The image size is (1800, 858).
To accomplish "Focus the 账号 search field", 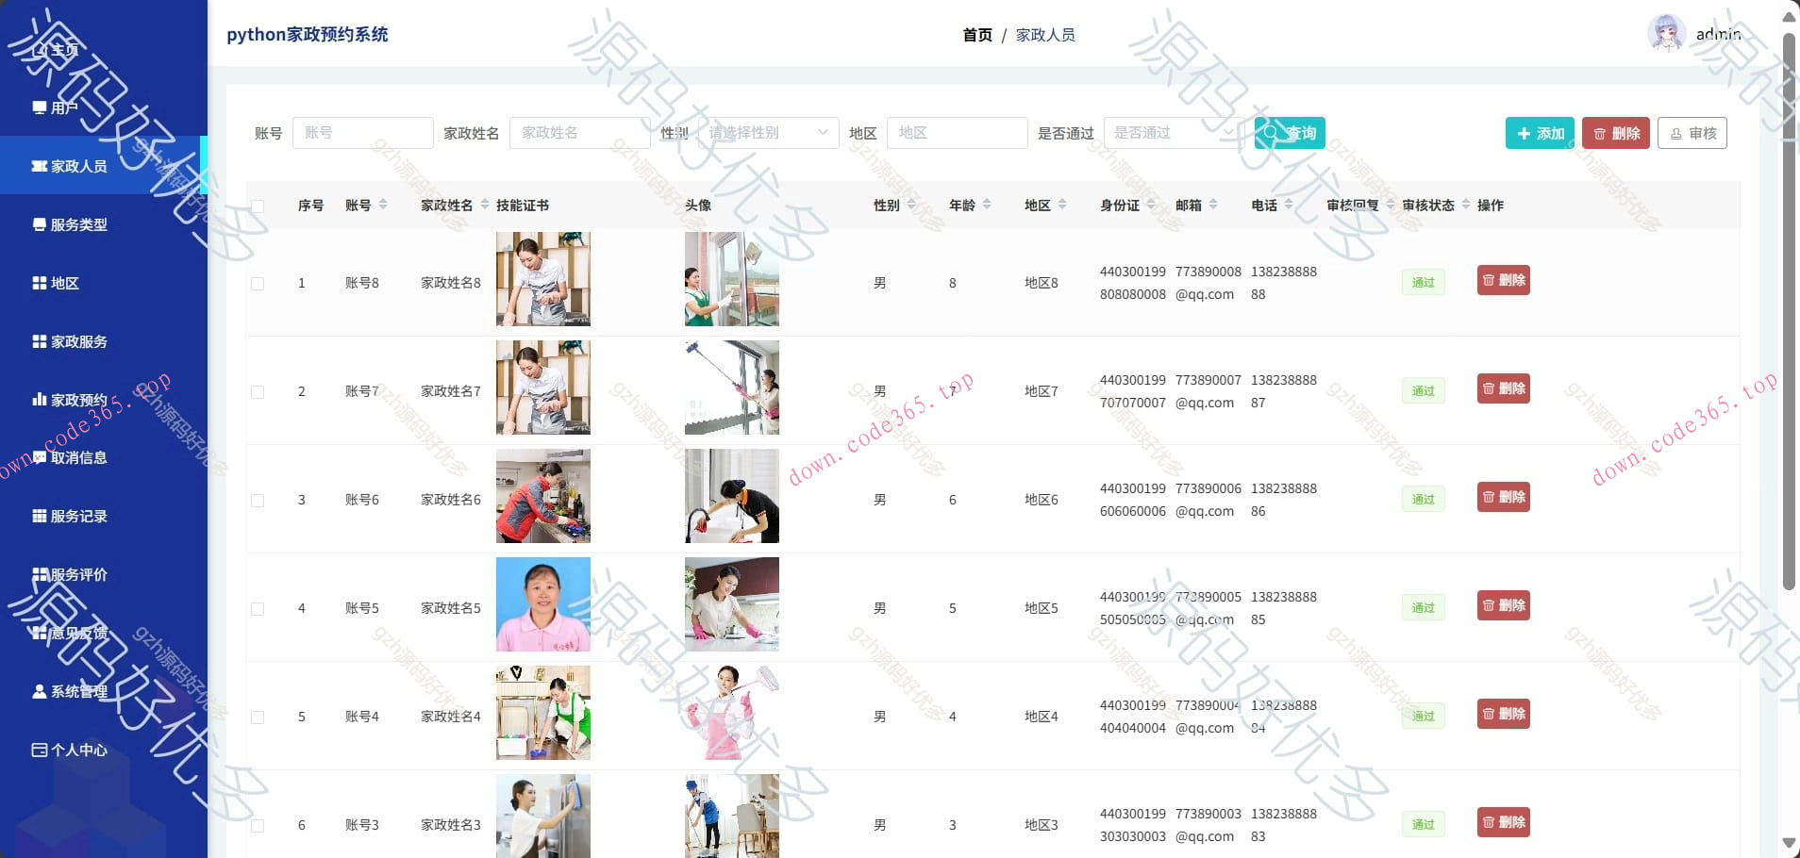I will (363, 133).
